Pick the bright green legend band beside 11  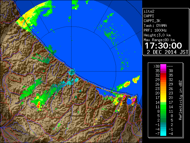[163, 107]
